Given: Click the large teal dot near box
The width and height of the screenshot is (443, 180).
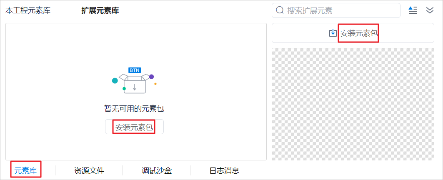Looking at the screenshot, I should pyautogui.click(x=115, y=81).
